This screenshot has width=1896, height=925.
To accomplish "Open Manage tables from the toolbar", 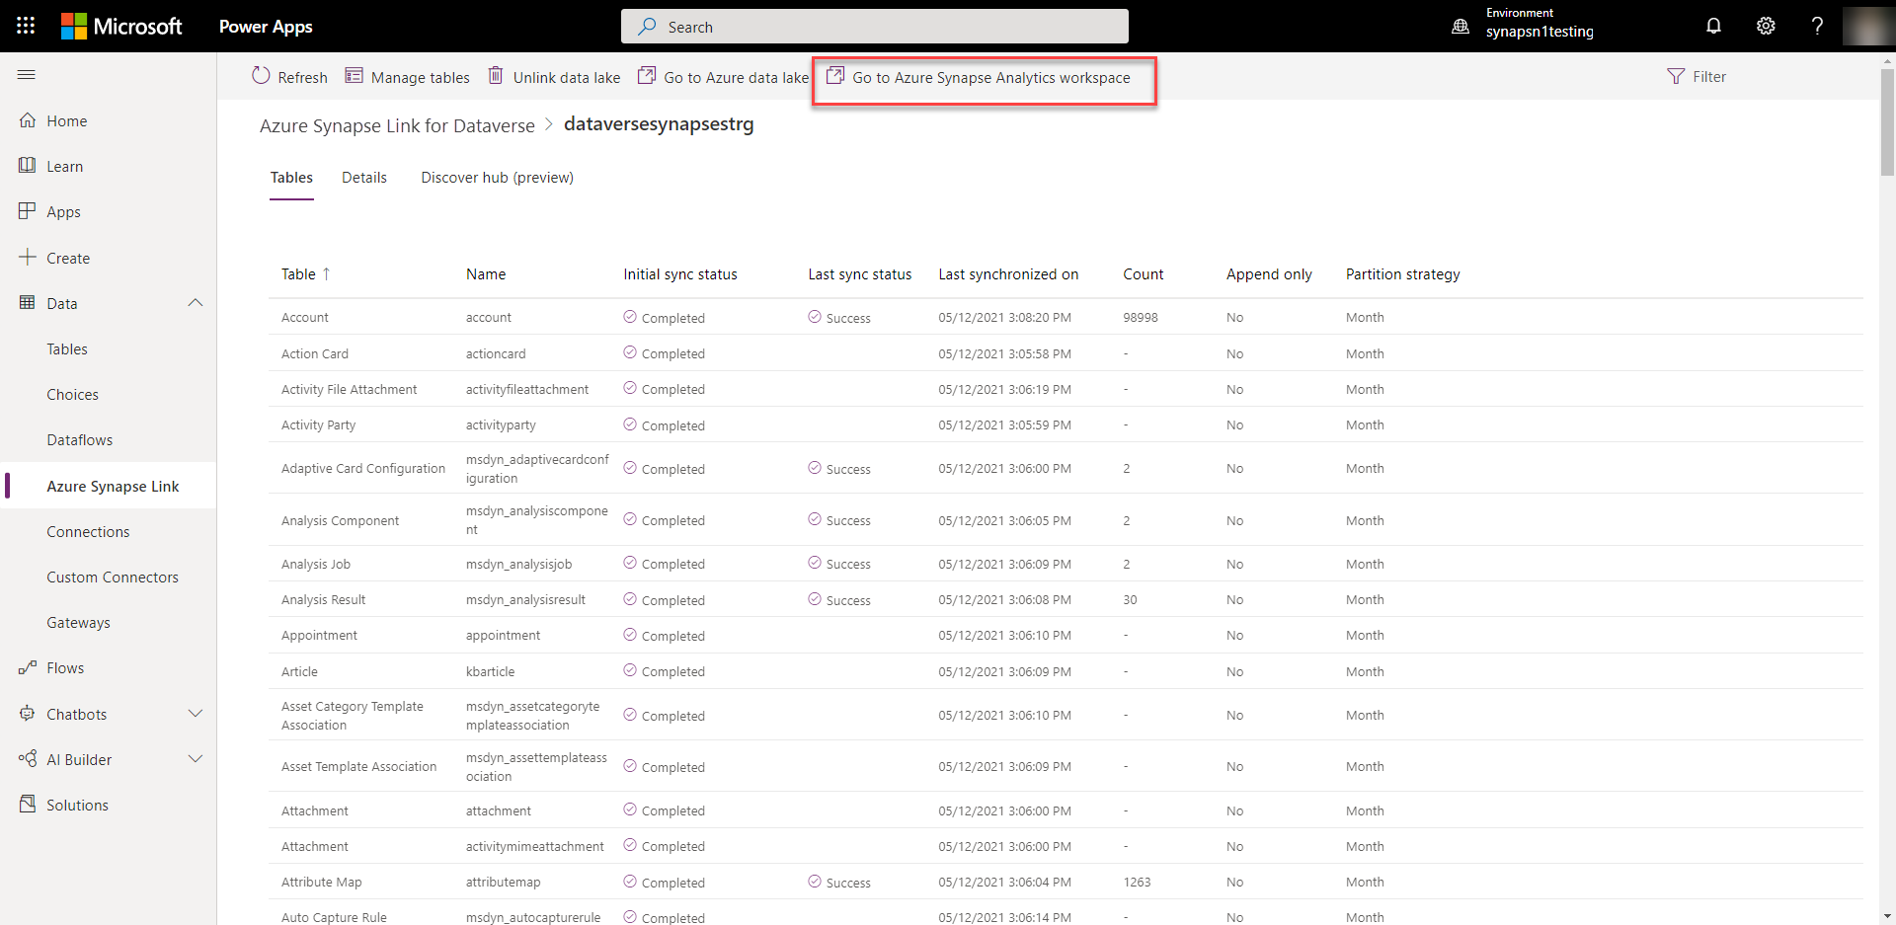I will point(407,76).
